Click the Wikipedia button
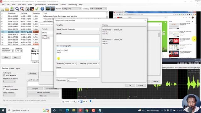Viewport: 201px width, 113px height. click(43, 96)
